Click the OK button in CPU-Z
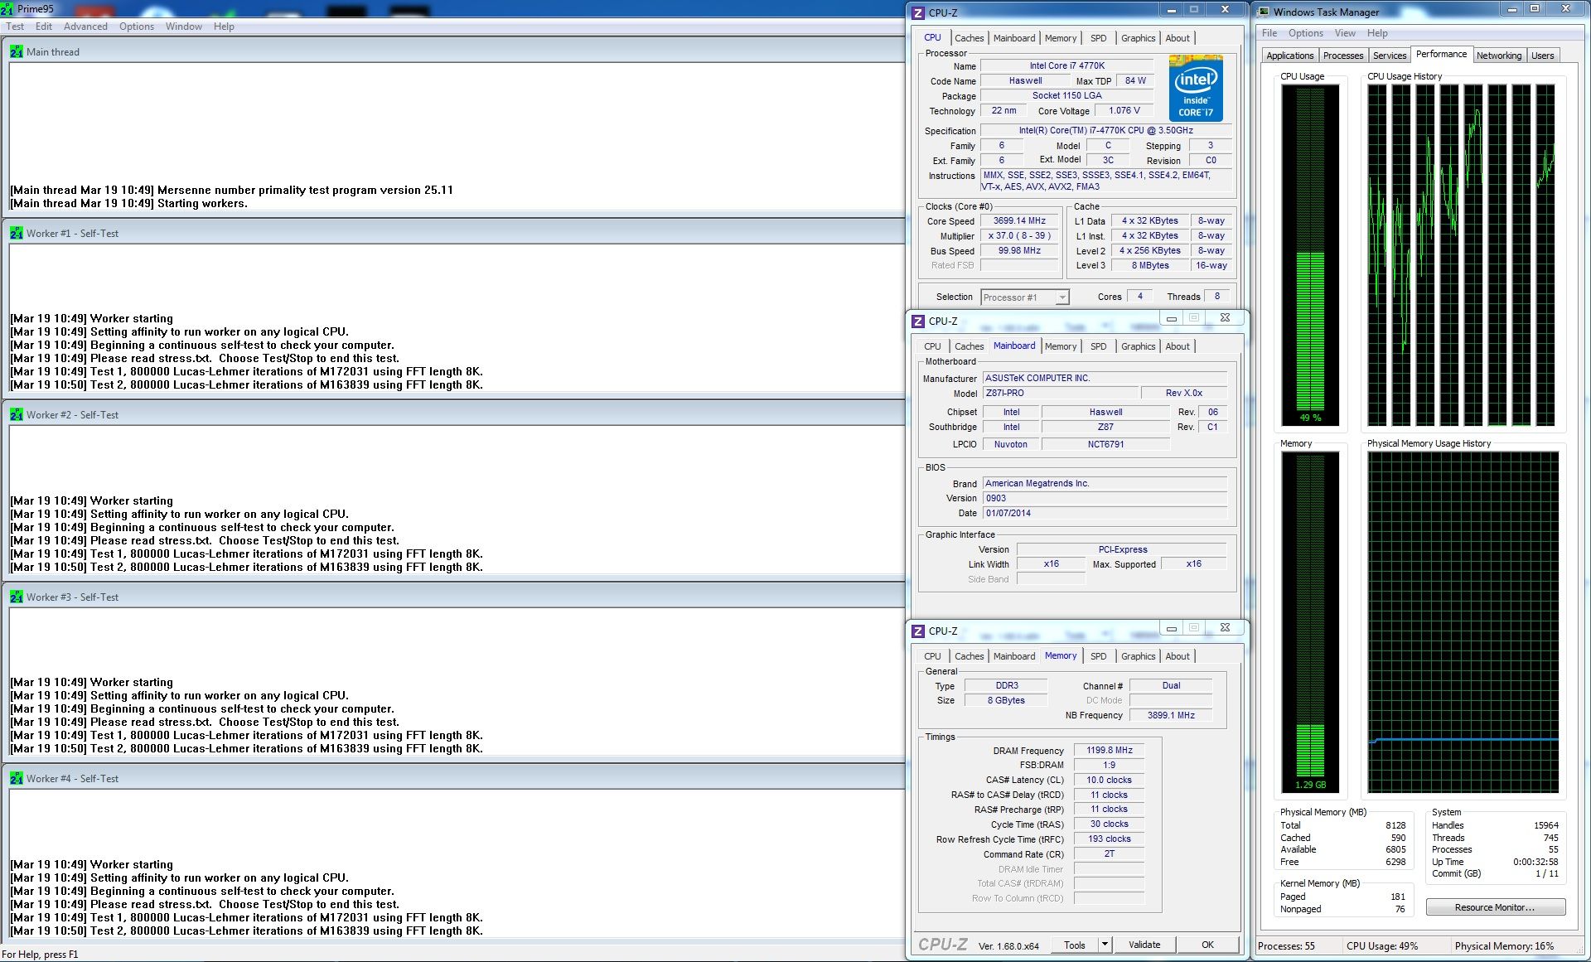Viewport: 1591px width, 962px height. (x=1207, y=945)
